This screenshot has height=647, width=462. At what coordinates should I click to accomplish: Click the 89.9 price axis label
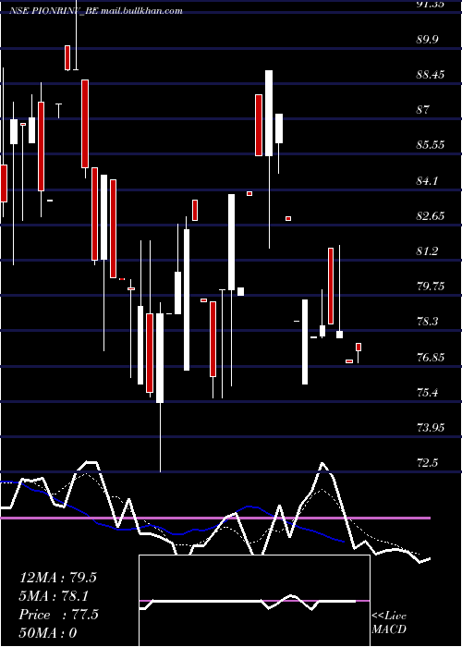point(427,40)
